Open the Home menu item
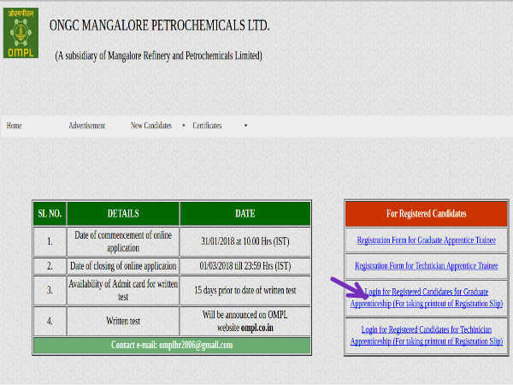513x385 pixels. [x=14, y=126]
